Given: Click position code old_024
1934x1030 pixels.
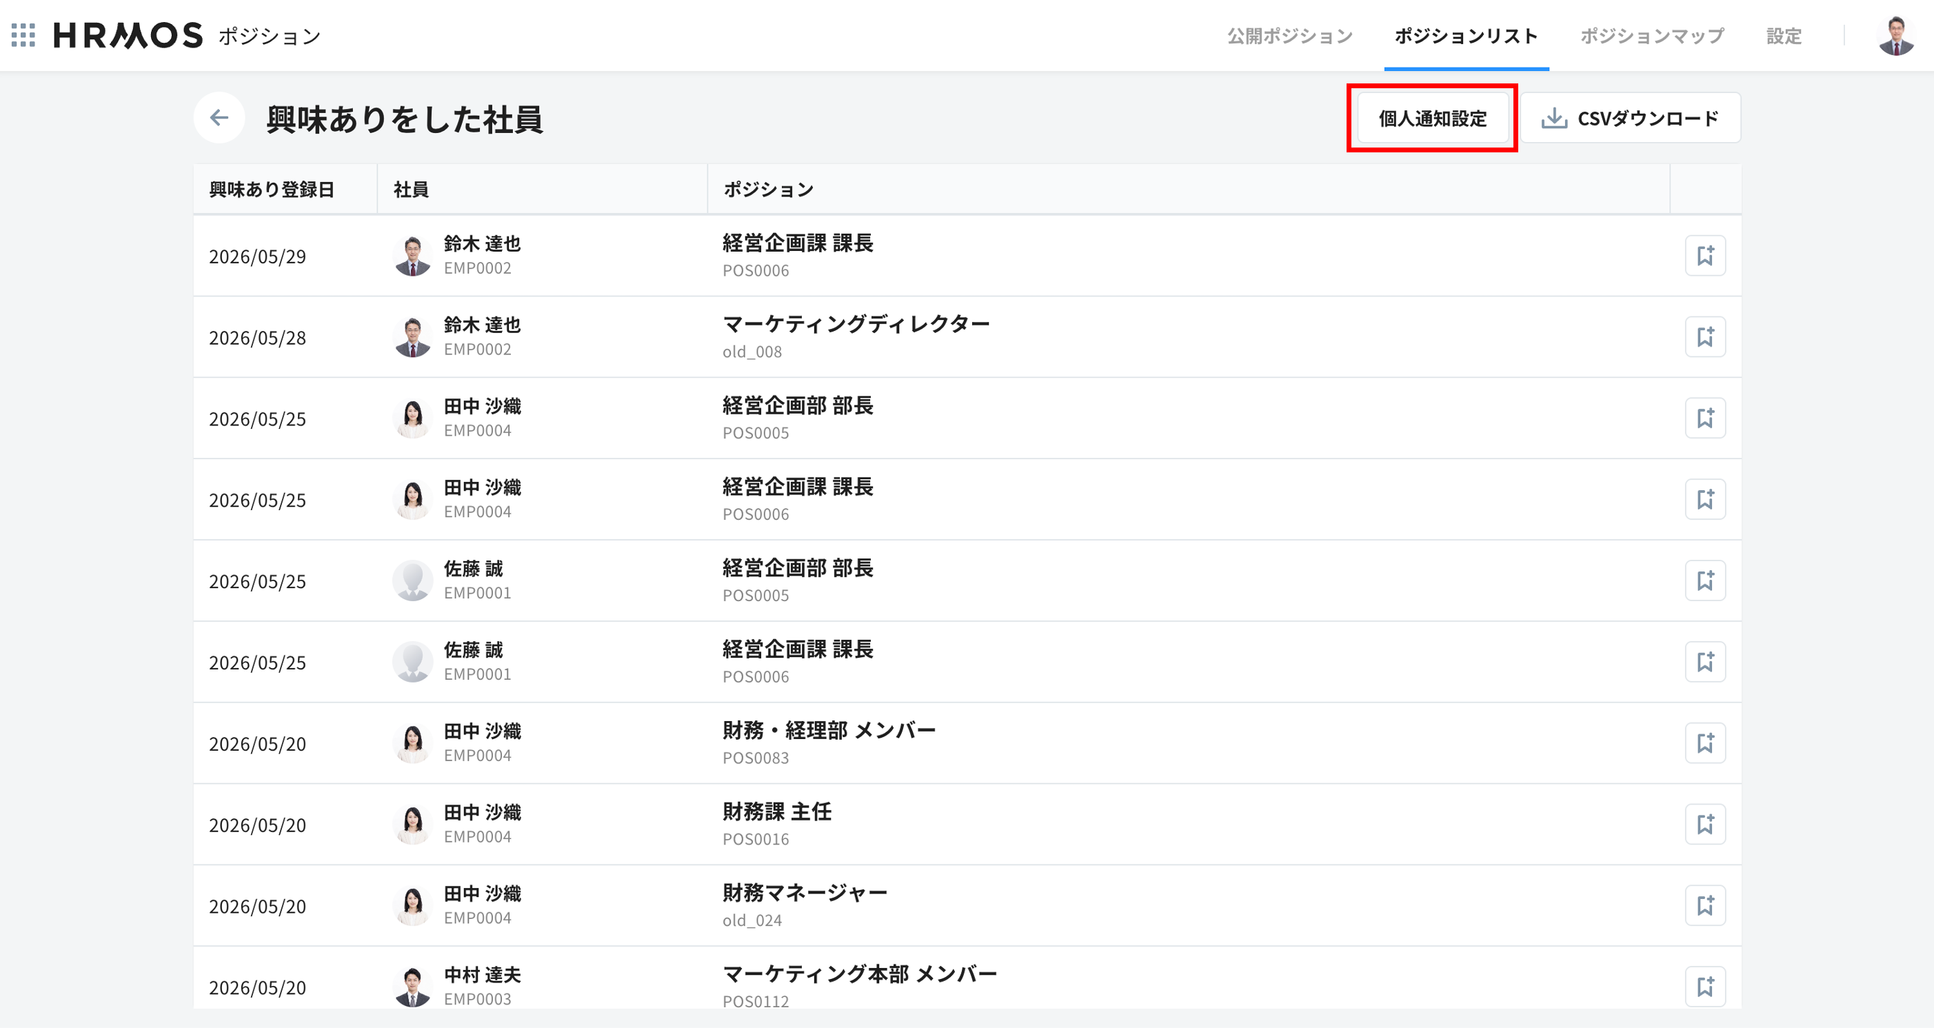Looking at the screenshot, I should [752, 921].
